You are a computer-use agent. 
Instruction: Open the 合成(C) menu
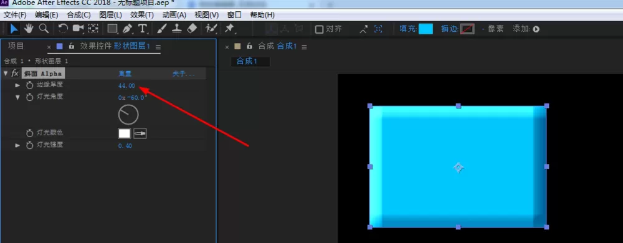pos(78,15)
